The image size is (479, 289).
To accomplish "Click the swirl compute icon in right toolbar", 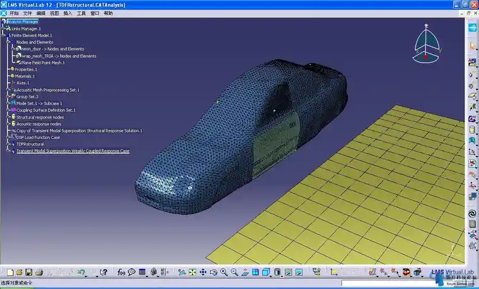I will tap(472, 213).
